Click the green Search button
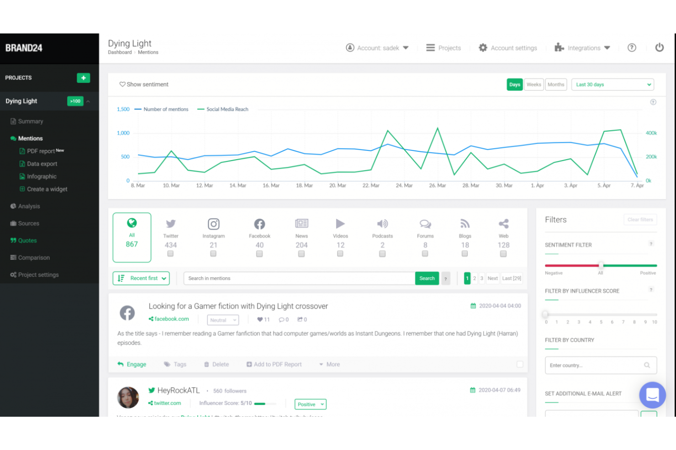 point(427,279)
